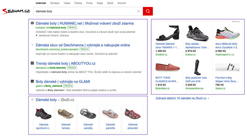Open the Dámská sportovní obuv category image
The width and height of the screenshot is (247, 136).
43,114
